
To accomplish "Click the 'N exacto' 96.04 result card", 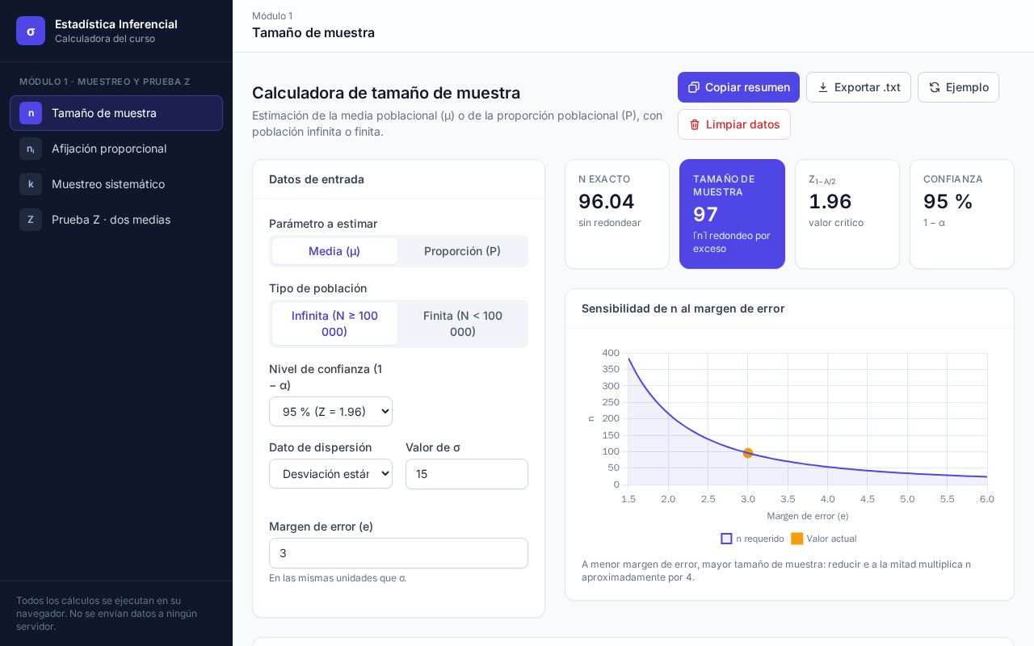I will click(x=617, y=214).
